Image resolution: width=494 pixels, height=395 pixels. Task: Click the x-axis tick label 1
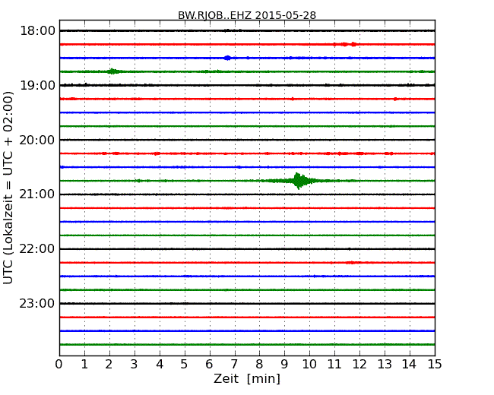[84, 365]
